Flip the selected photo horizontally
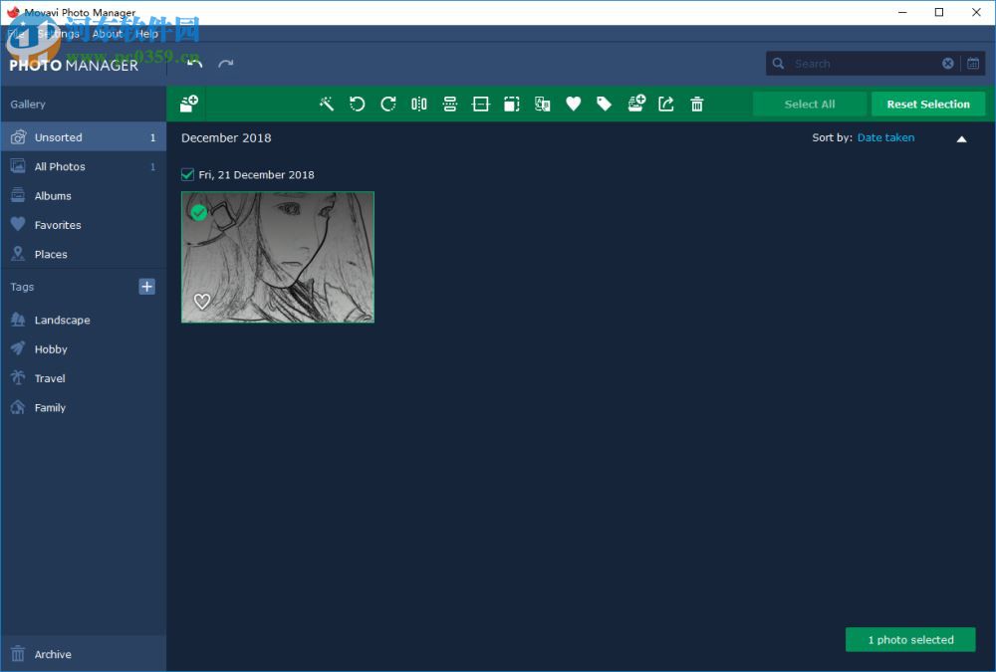The width and height of the screenshot is (996, 672). pyautogui.click(x=418, y=104)
